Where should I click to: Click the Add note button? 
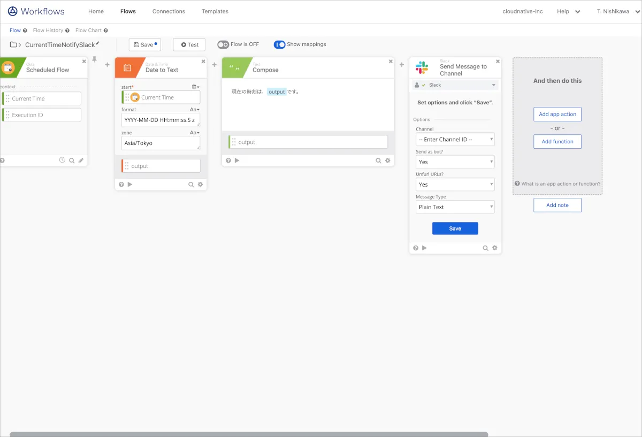coord(557,205)
